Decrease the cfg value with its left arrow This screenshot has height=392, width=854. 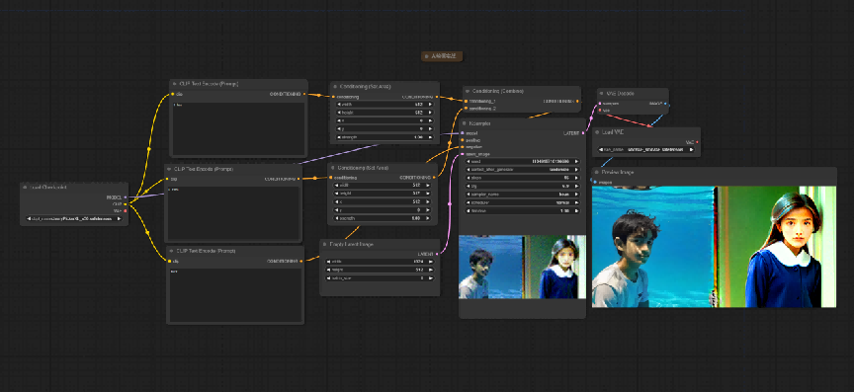(x=468, y=187)
